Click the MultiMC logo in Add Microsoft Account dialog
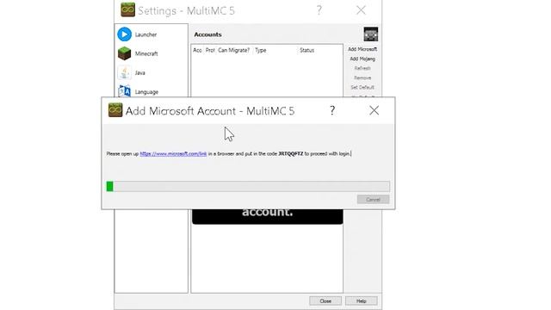The height and width of the screenshot is (310, 551). [x=115, y=110]
